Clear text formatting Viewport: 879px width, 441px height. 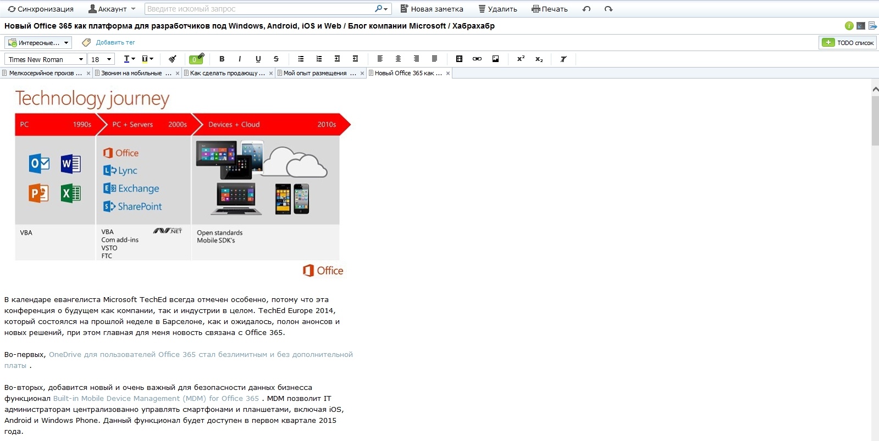coord(563,59)
